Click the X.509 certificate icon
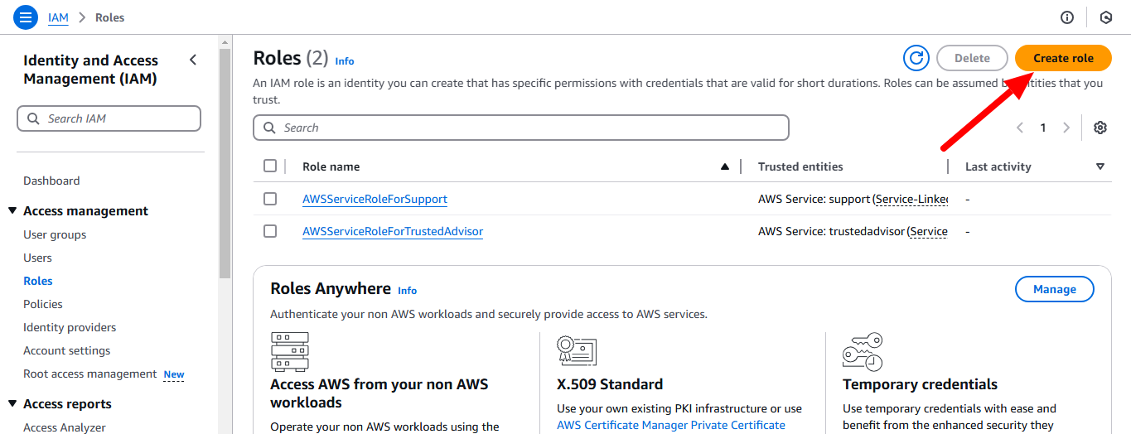Screen dimensions: 1131x434 pyautogui.click(x=578, y=350)
